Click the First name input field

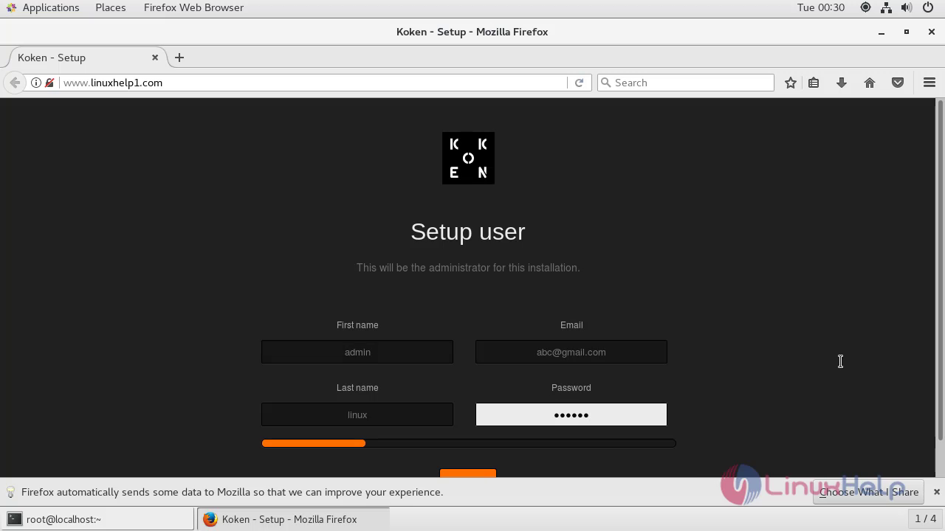[357, 352]
